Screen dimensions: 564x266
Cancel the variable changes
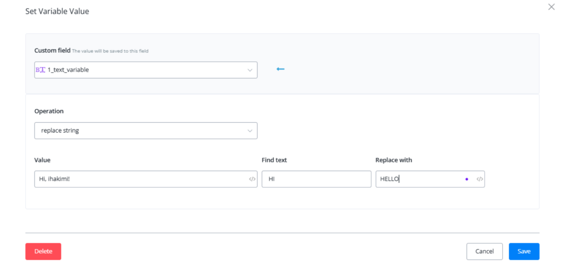coord(484,251)
